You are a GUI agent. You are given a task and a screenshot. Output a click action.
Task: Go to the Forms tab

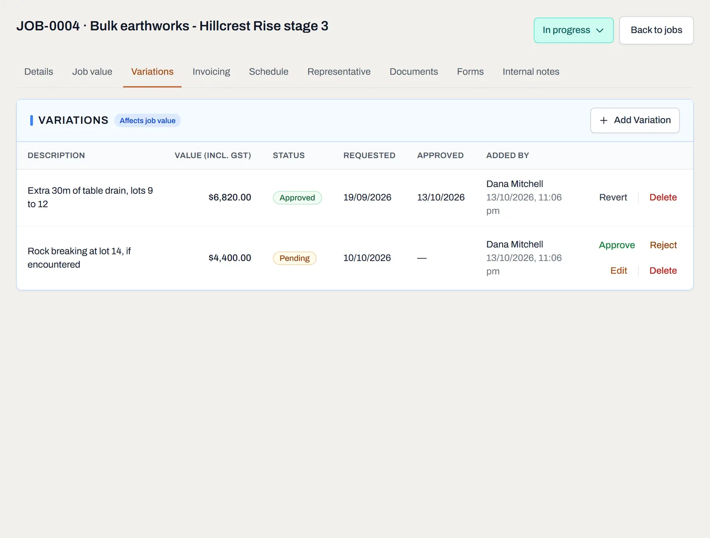coord(470,72)
